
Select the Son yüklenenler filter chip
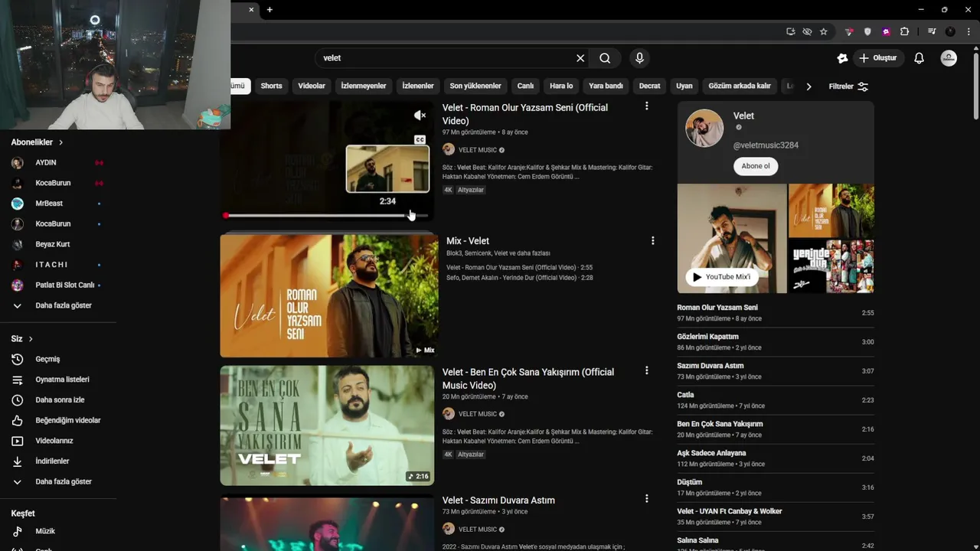(475, 86)
